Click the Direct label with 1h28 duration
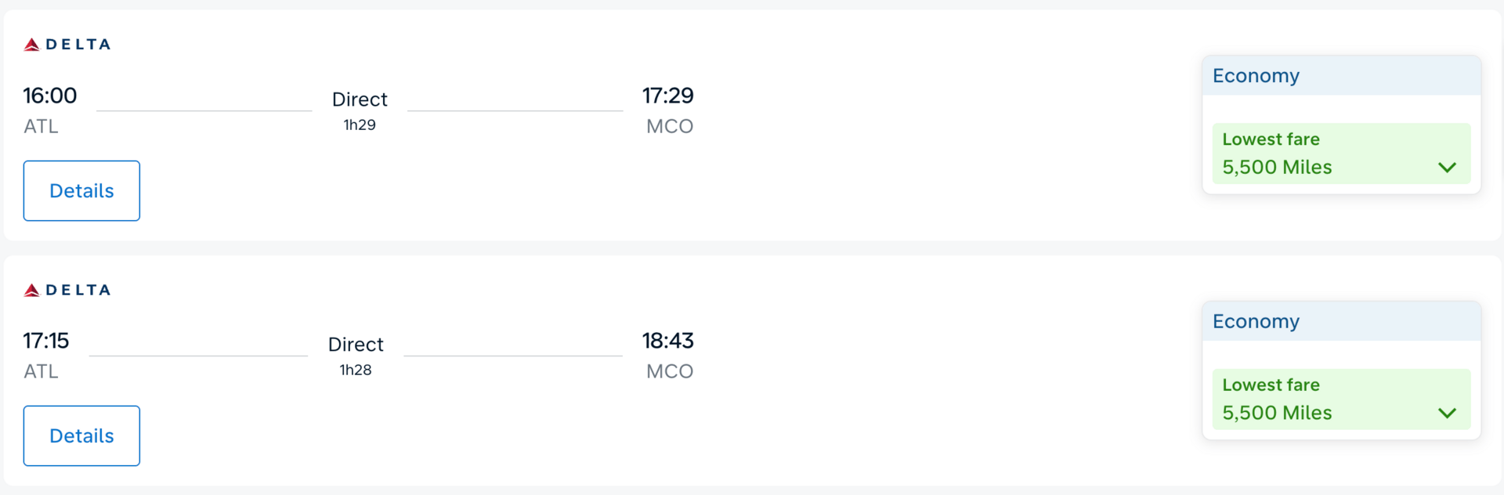1504x495 pixels. click(356, 345)
